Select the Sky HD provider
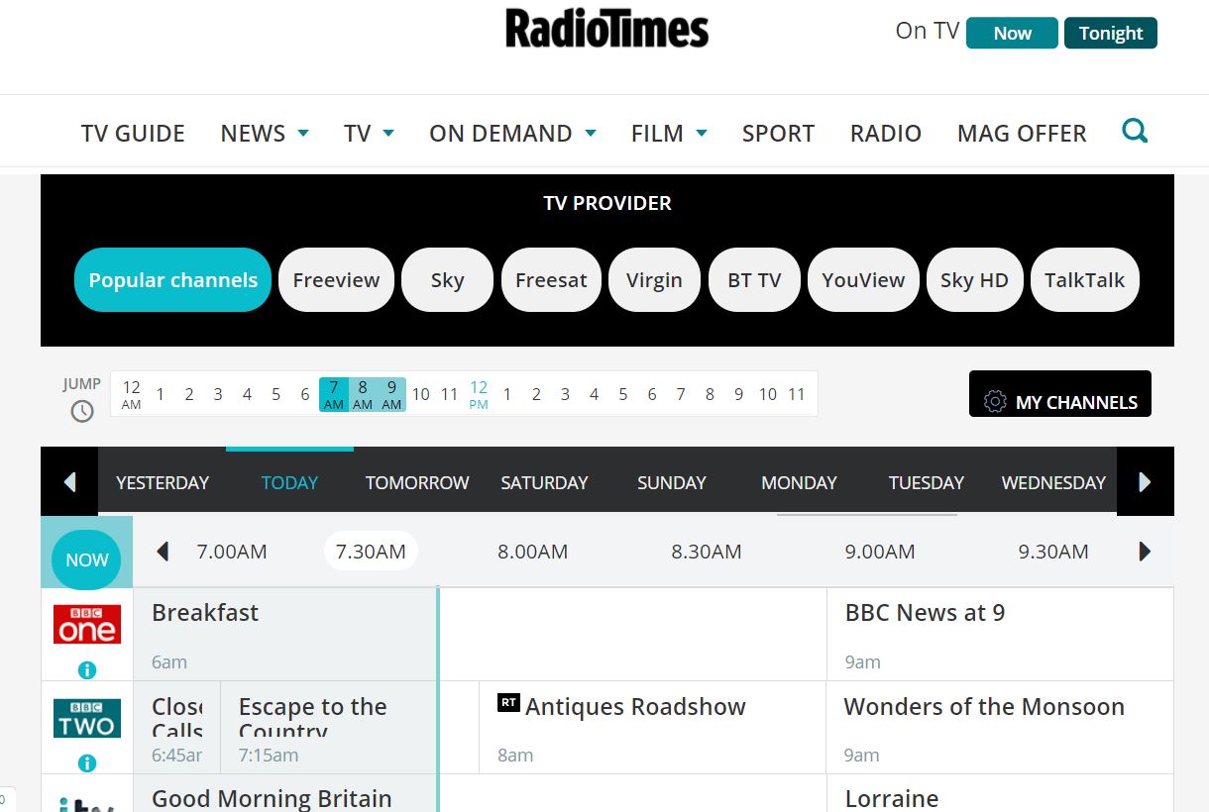Screen dimensions: 1209x812 click(974, 280)
